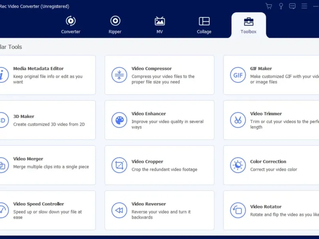Click 'Crop the redundant video footage' text
Screen dimensions: 319x239
(164, 170)
